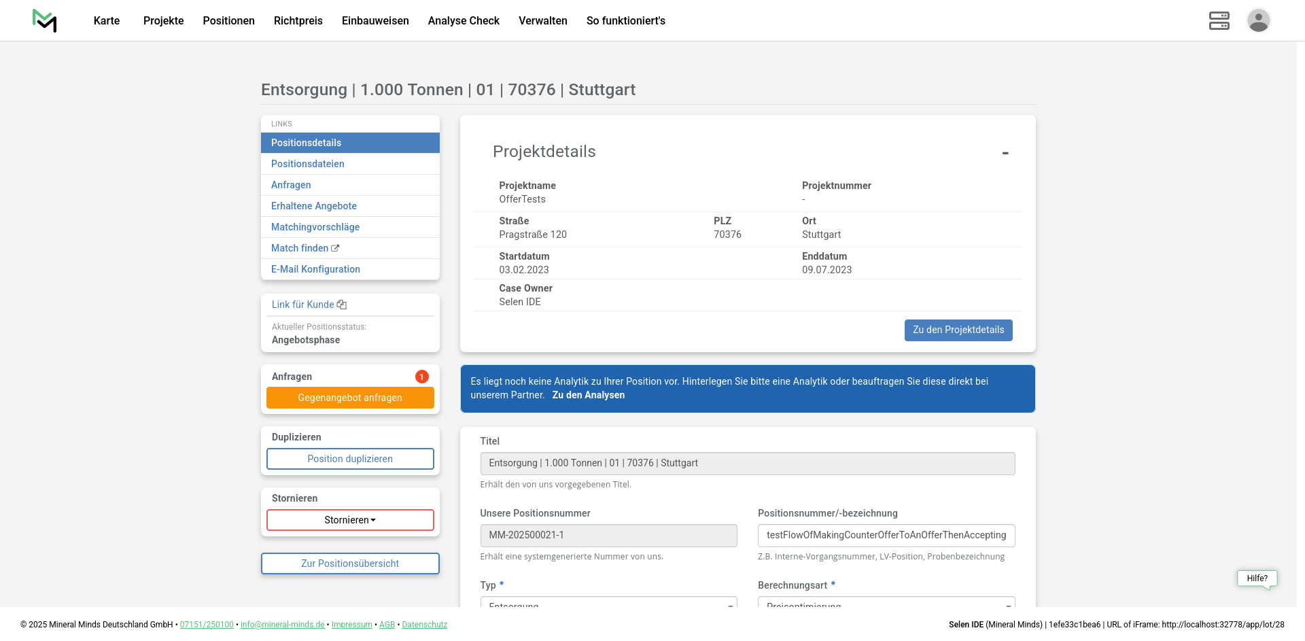This screenshot has height=641, width=1305.
Task: Expand the Typ dropdown
Action: (608, 602)
